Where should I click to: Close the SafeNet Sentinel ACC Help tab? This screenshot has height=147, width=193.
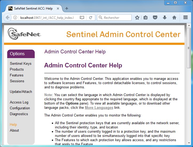coord(58,8)
